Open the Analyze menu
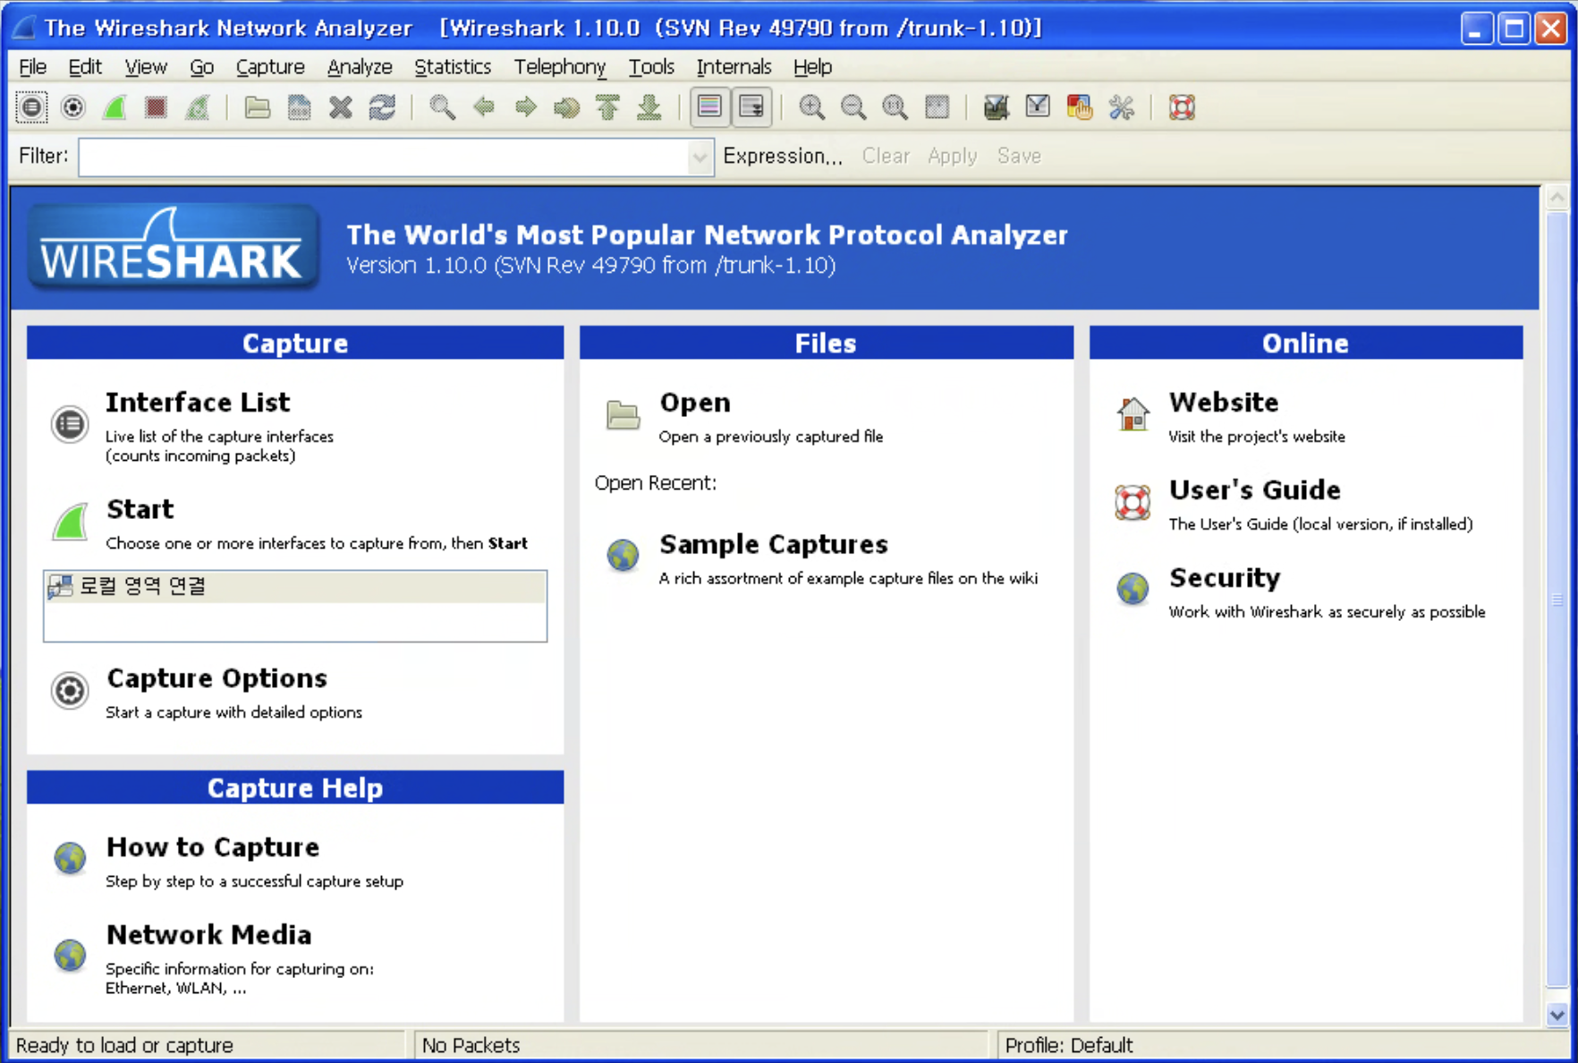Image resolution: width=1578 pixels, height=1063 pixels. click(360, 67)
